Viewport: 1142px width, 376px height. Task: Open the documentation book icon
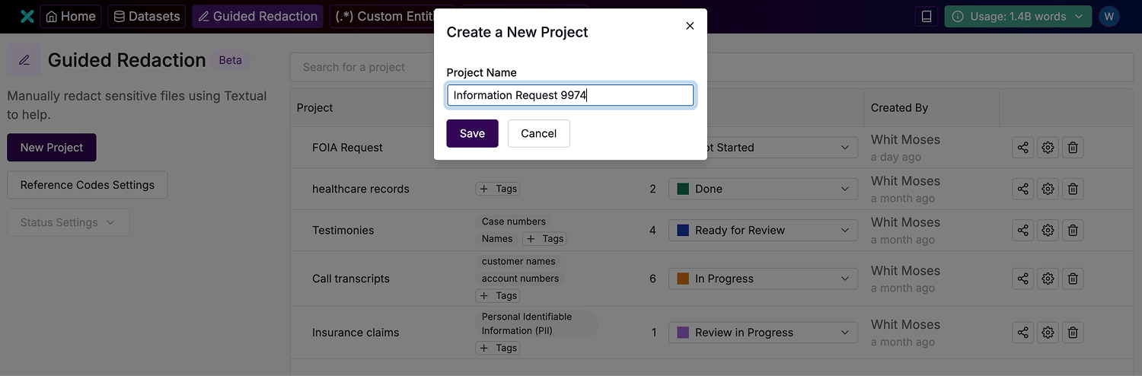(x=927, y=17)
